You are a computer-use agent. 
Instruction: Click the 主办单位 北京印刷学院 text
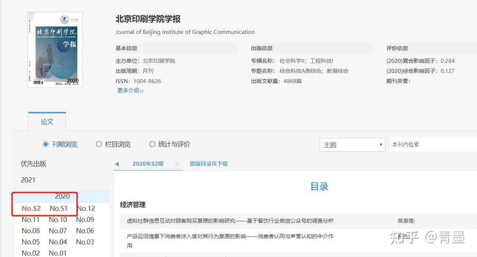tap(145, 61)
